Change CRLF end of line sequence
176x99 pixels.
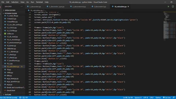152,98
